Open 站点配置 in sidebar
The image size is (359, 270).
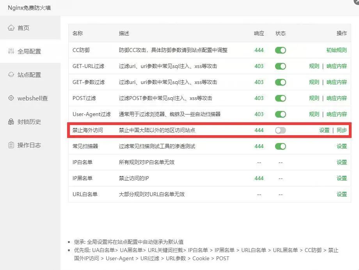pos(30,75)
